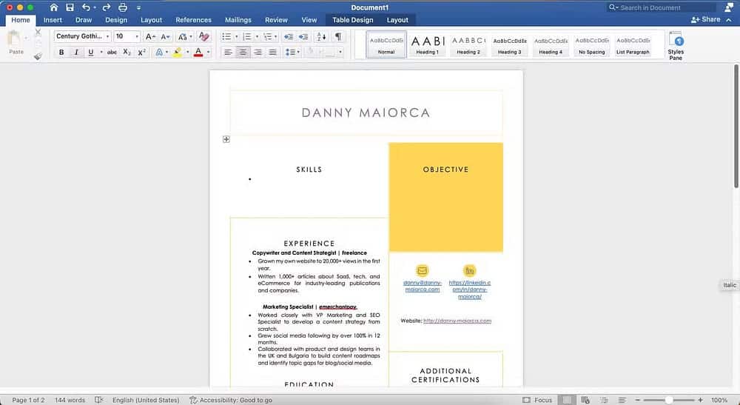Click the Print icon in quick access toolbar

pyautogui.click(x=123, y=7)
